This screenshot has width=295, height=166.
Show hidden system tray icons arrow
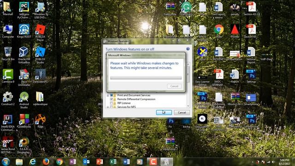coord(253,162)
